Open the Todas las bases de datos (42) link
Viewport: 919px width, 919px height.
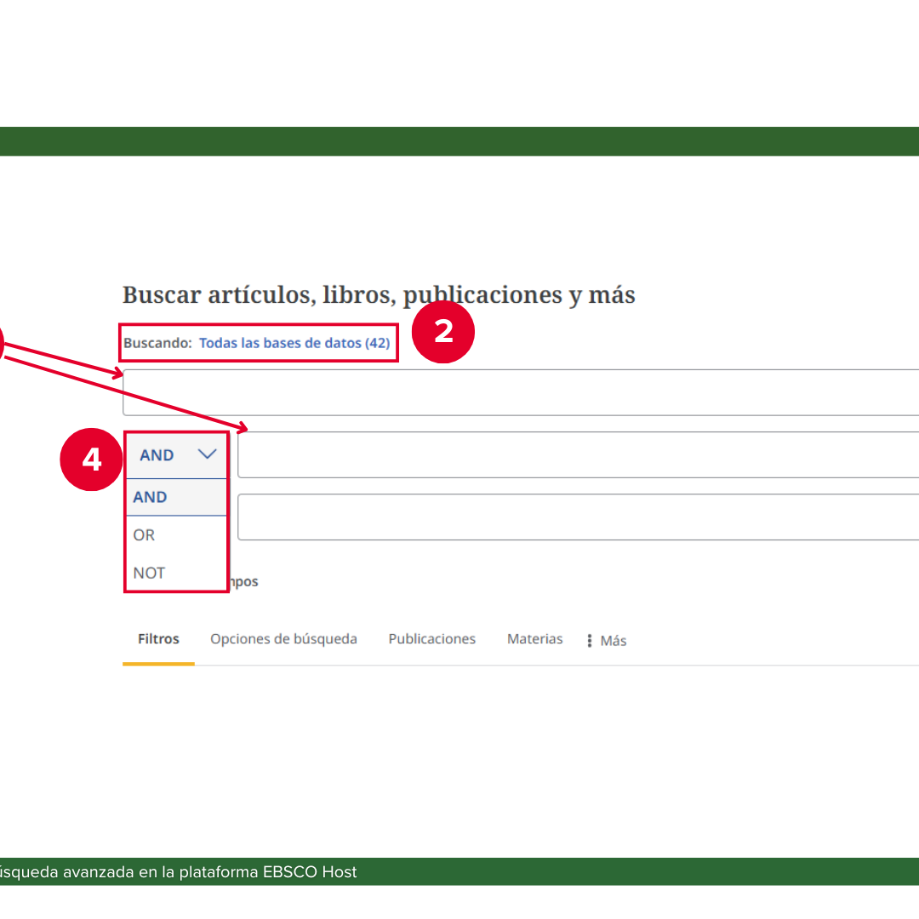point(295,342)
